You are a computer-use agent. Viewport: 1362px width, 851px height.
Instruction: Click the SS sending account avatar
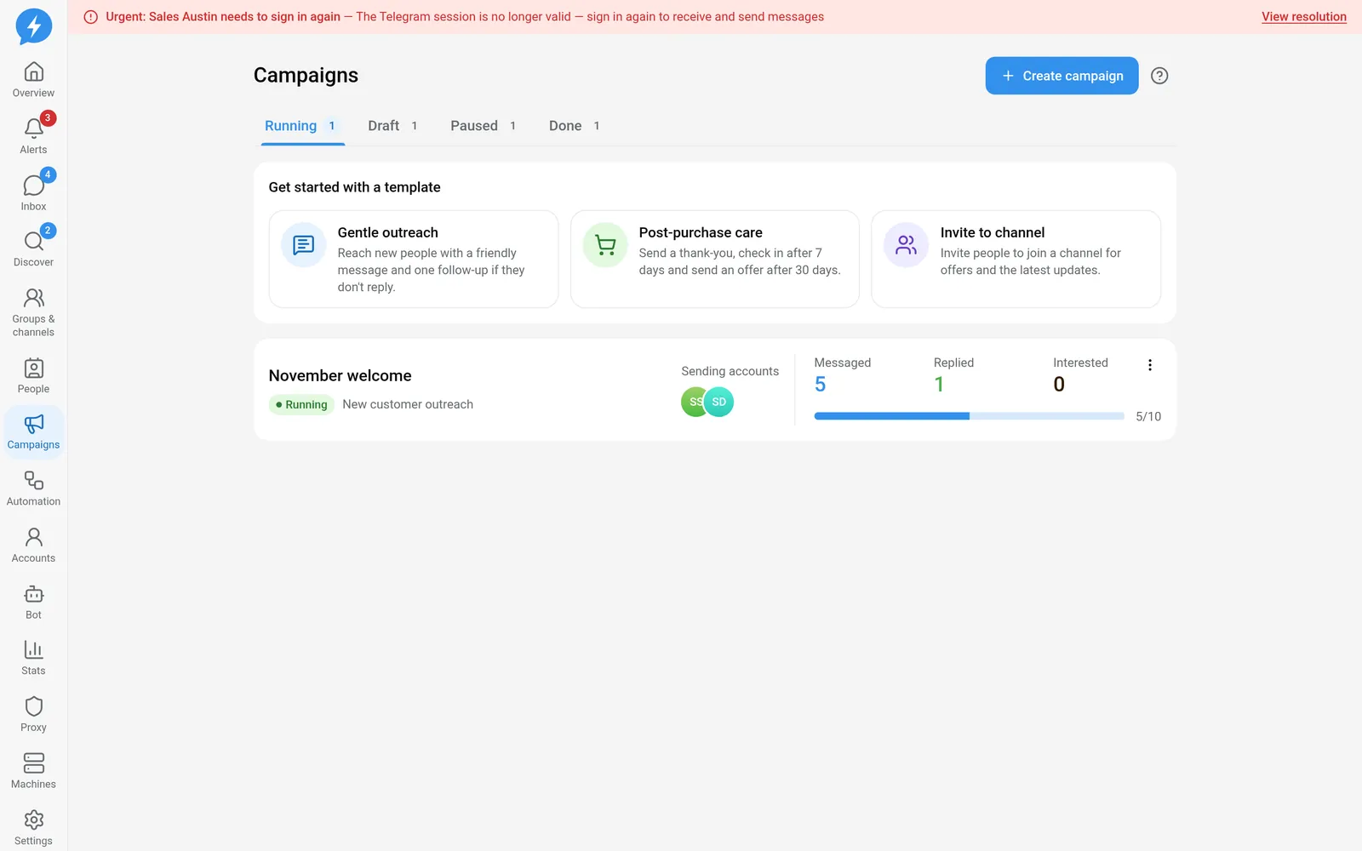pyautogui.click(x=694, y=403)
